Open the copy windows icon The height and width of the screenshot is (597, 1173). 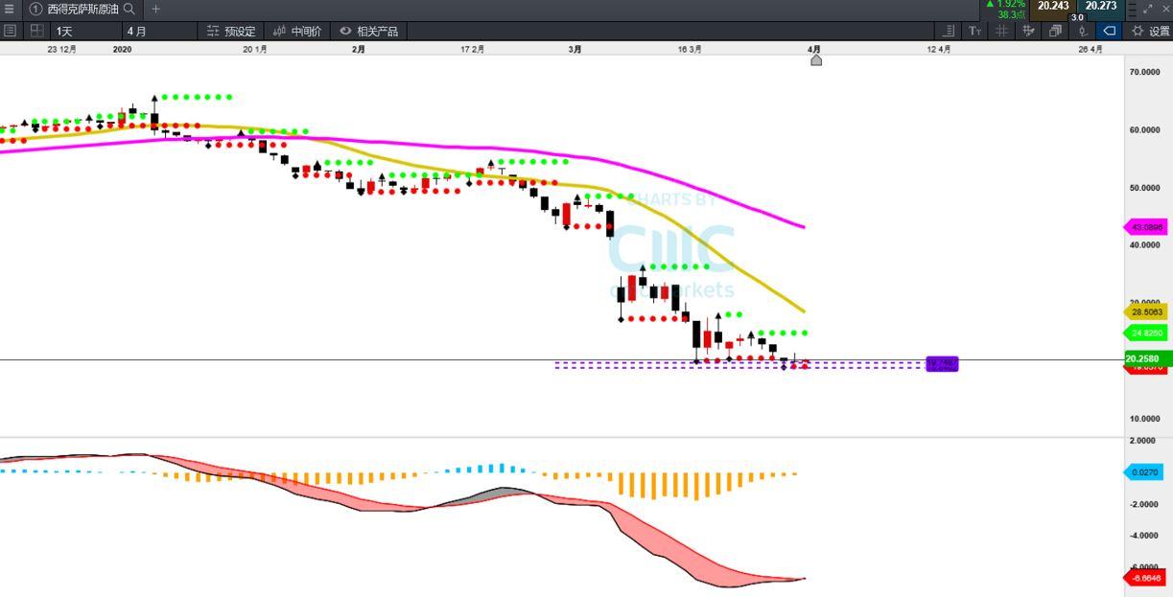pos(1055,31)
